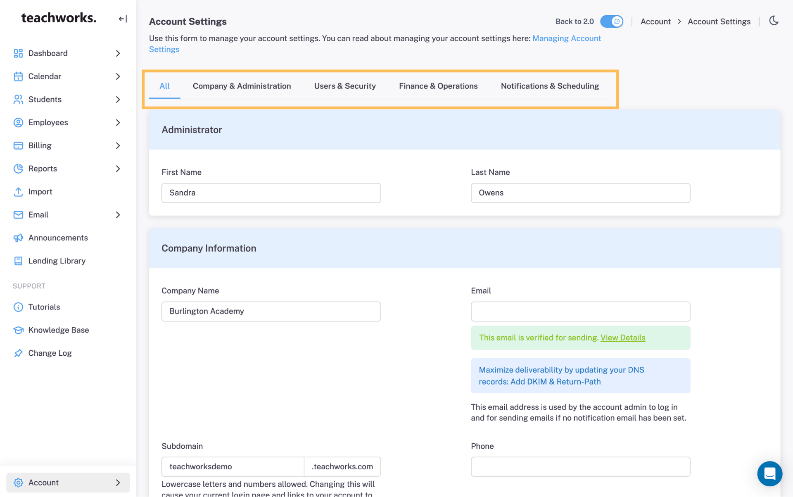Expand the Billing menu chevron
Viewport: 793px width, 497px height.
pos(118,146)
